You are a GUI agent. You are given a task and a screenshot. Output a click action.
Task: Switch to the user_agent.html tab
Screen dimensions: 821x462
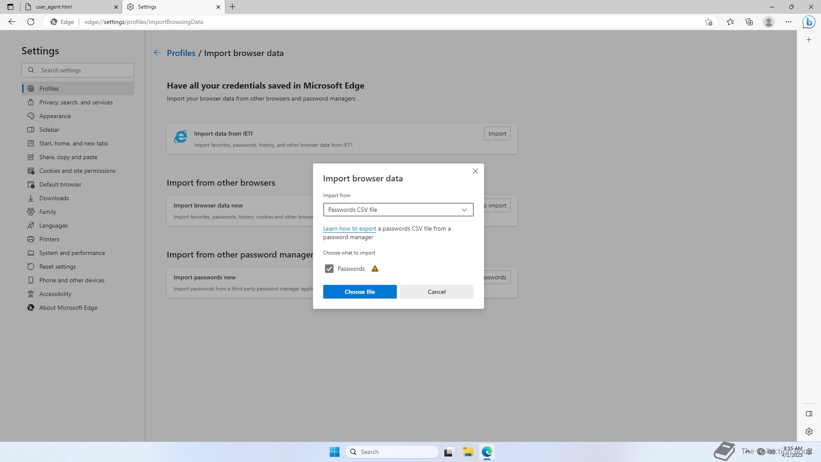click(71, 7)
